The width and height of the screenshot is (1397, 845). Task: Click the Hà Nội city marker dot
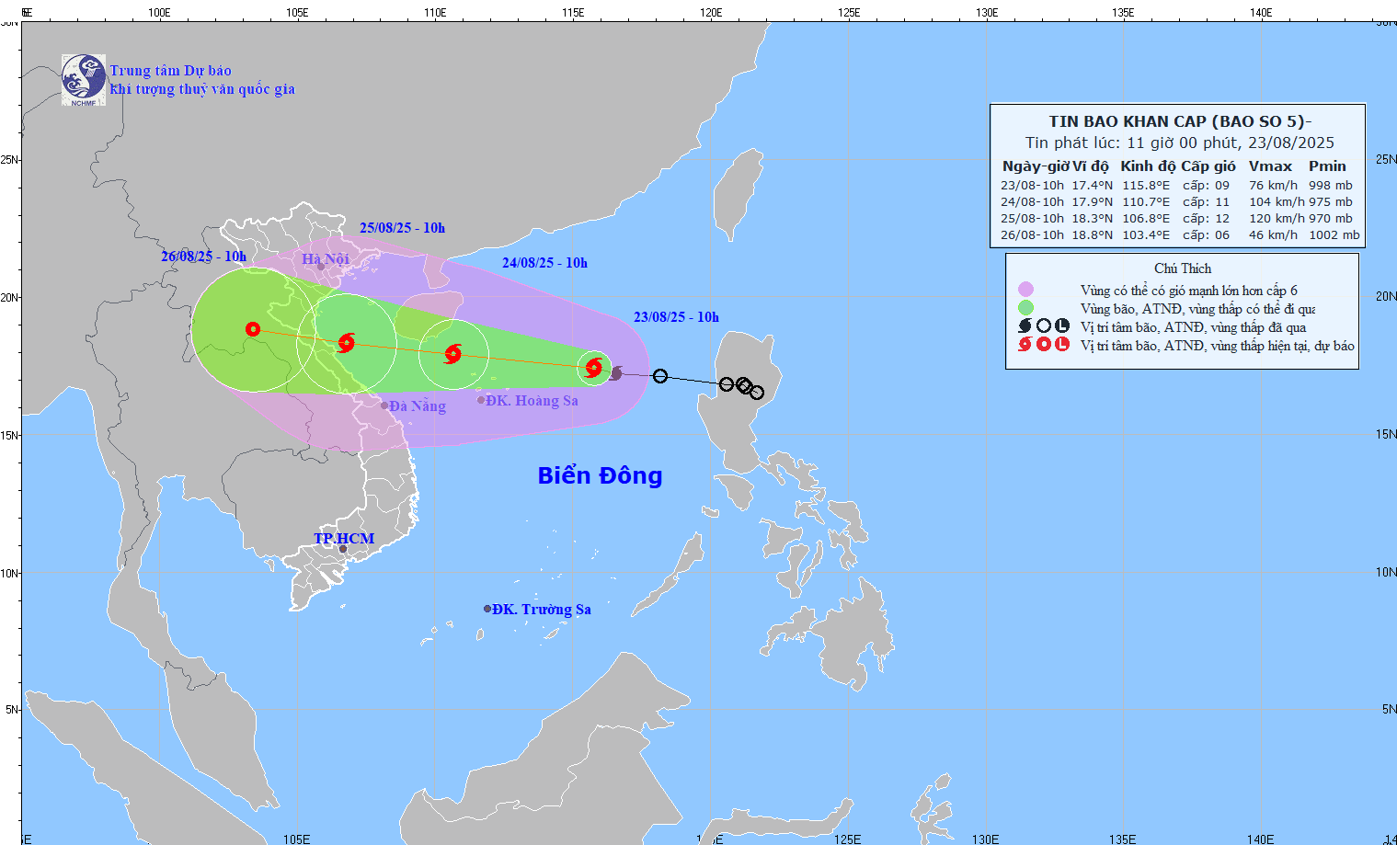pos(321,268)
